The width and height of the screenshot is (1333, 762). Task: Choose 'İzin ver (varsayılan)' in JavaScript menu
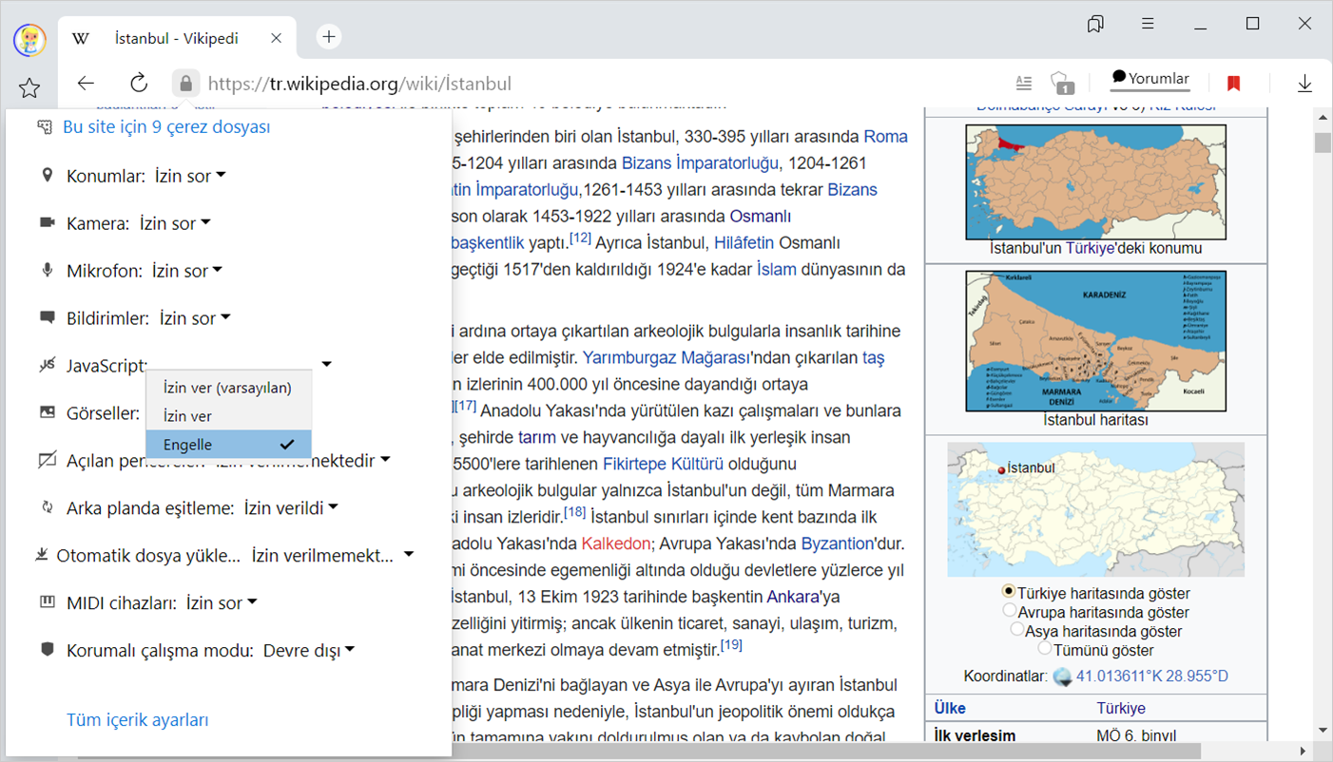click(x=227, y=388)
